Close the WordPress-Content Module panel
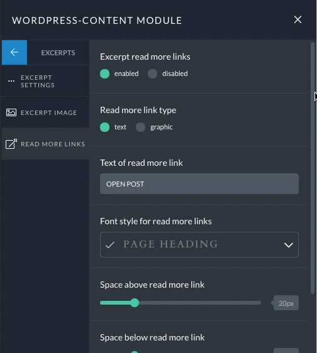Viewport: 317px width, 353px height. pos(298,20)
